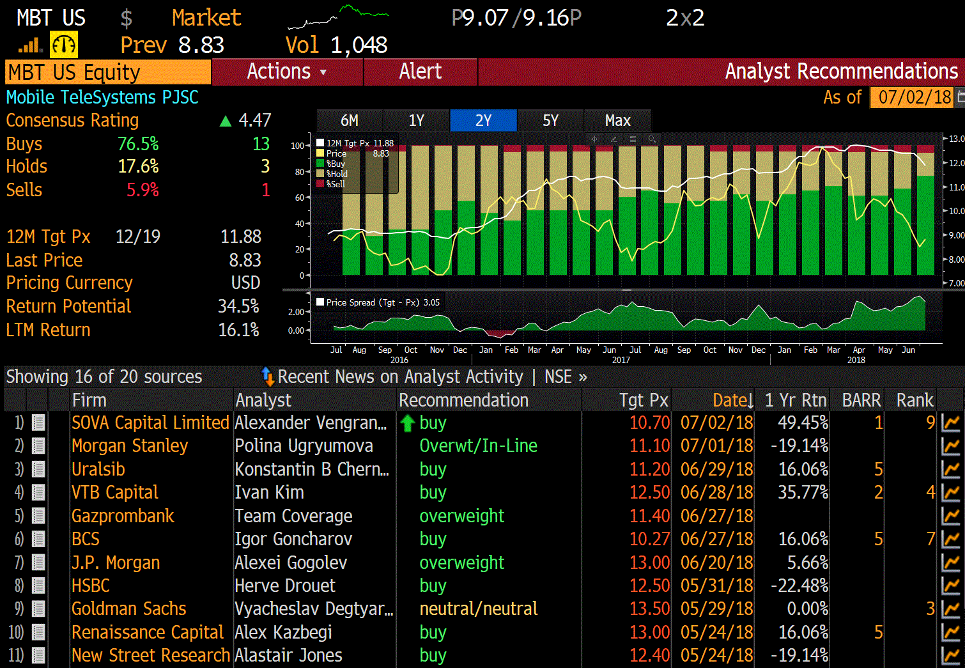Image resolution: width=965 pixels, height=668 pixels.
Task: Click chart icon at end of Renaissance Capital row
Action: [951, 633]
